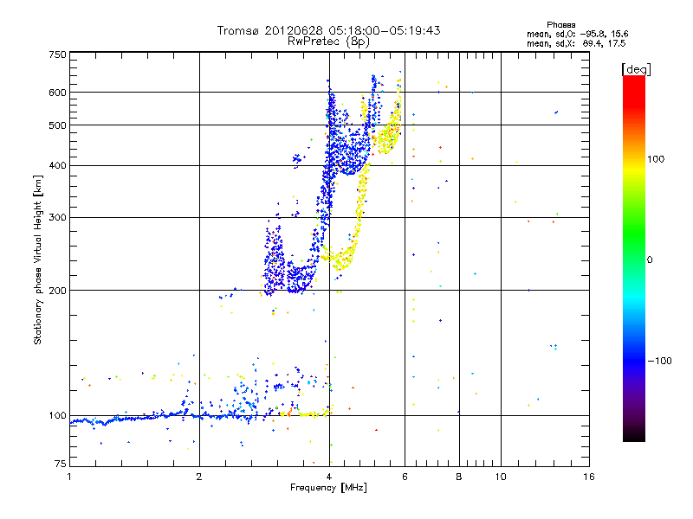The width and height of the screenshot is (693, 519).
Task: Click the x-axis '4' tick label
Action: [x=329, y=477]
